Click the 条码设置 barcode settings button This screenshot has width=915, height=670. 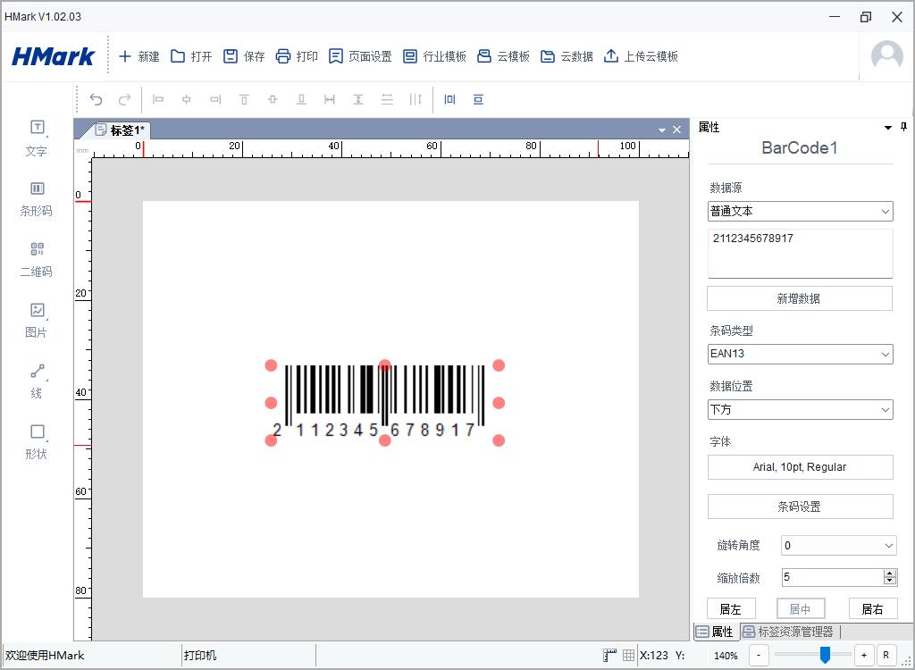(800, 507)
